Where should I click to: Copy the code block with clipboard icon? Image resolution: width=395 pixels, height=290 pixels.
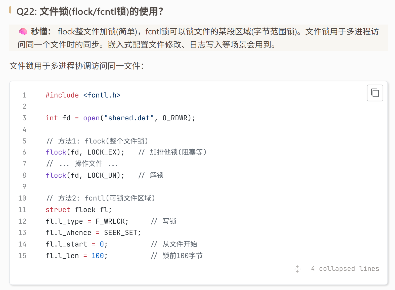(375, 93)
